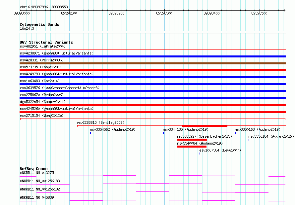Open gnomAD variant label nsv4249793

pos(57,74)
